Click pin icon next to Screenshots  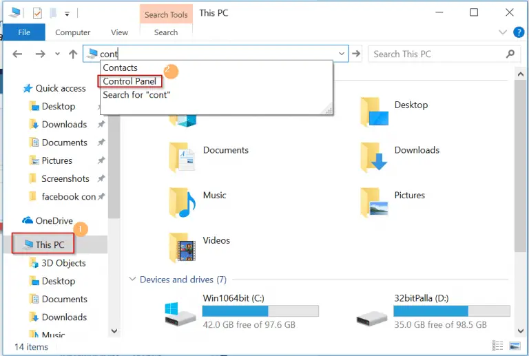pos(101,178)
